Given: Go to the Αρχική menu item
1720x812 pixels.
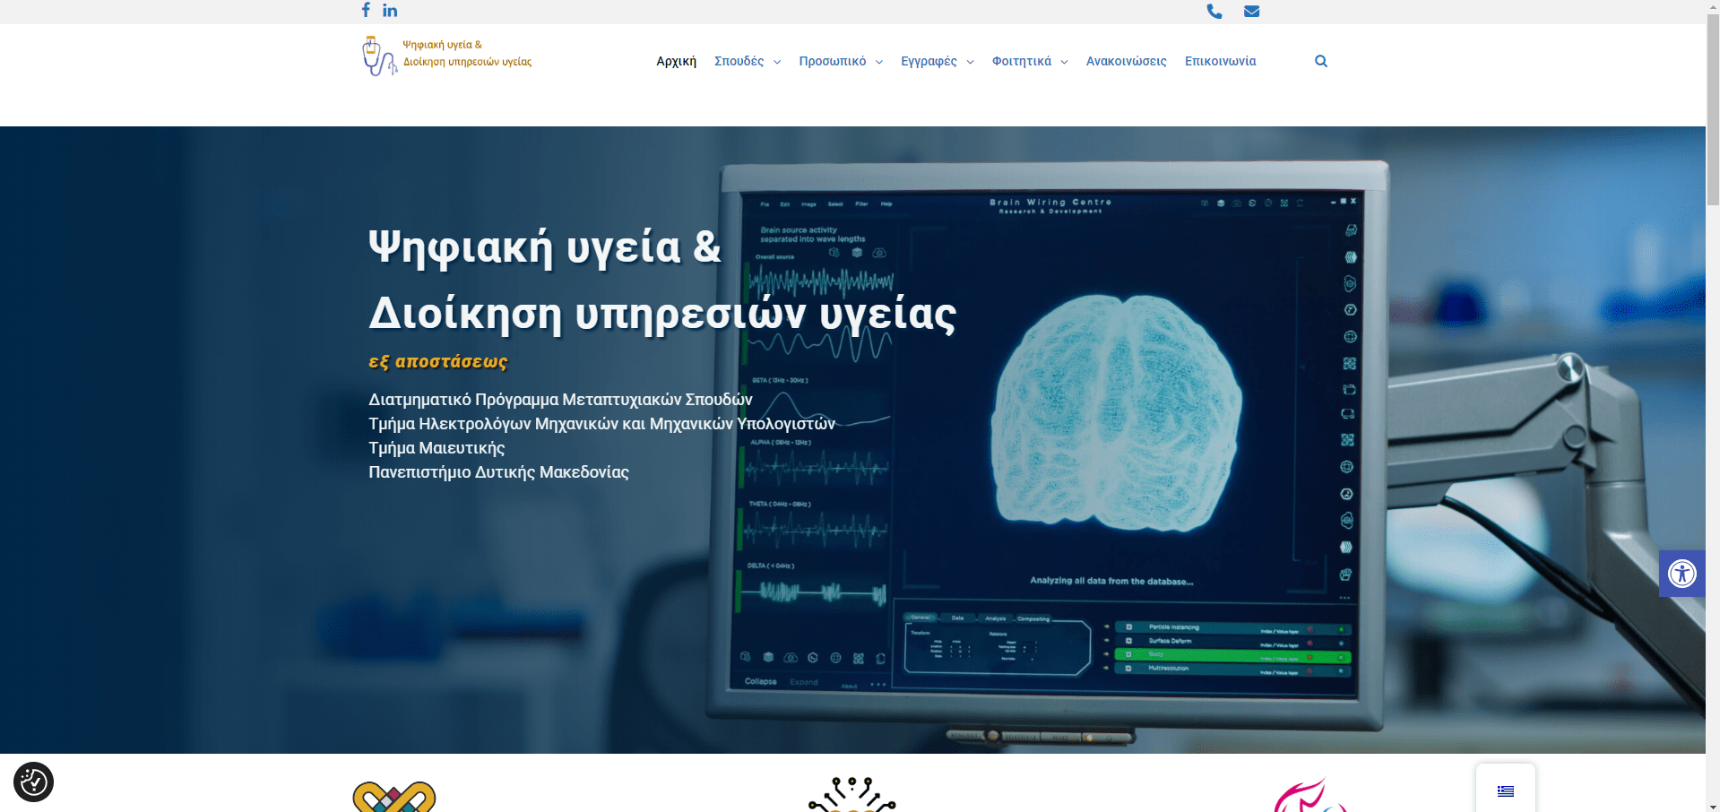Looking at the screenshot, I should pyautogui.click(x=677, y=61).
